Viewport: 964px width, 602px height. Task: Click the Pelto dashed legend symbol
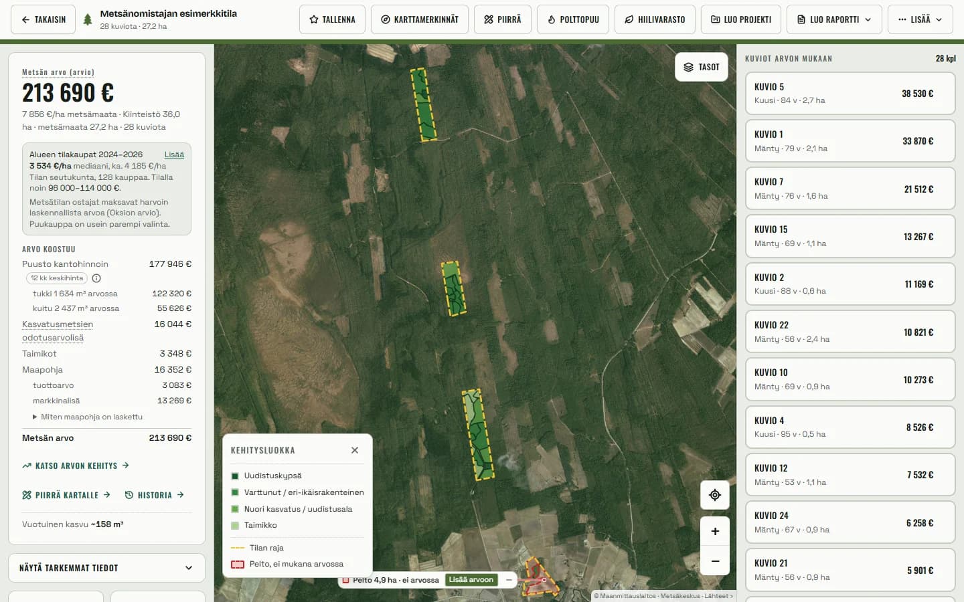tap(238, 565)
